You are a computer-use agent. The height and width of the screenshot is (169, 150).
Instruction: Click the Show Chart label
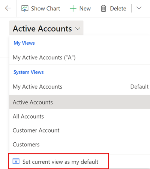(x=46, y=9)
